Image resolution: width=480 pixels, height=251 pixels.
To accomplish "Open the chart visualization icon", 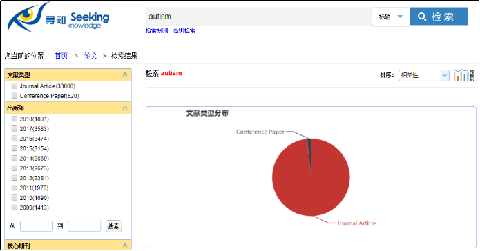I will 464,75.
